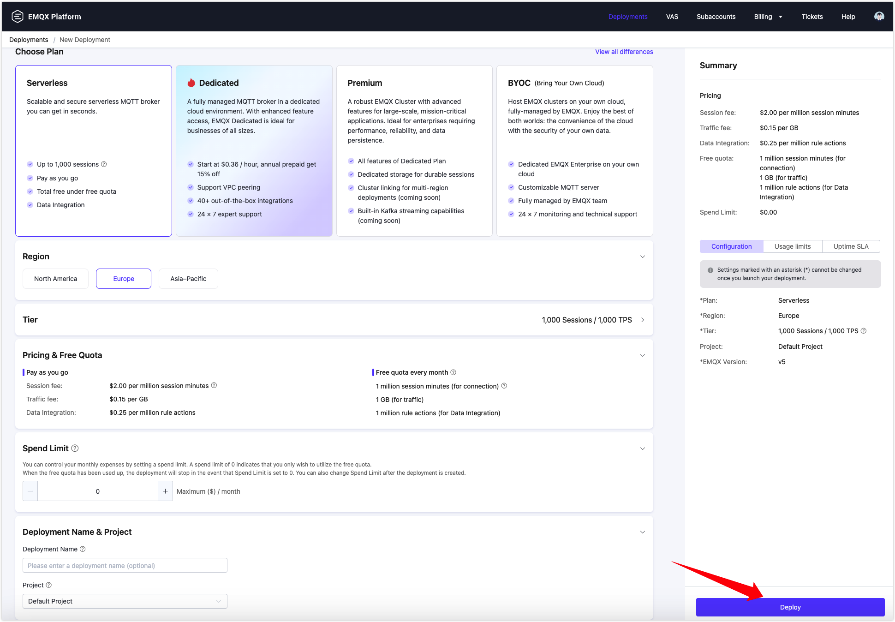Select the Serverless plan card

94,151
